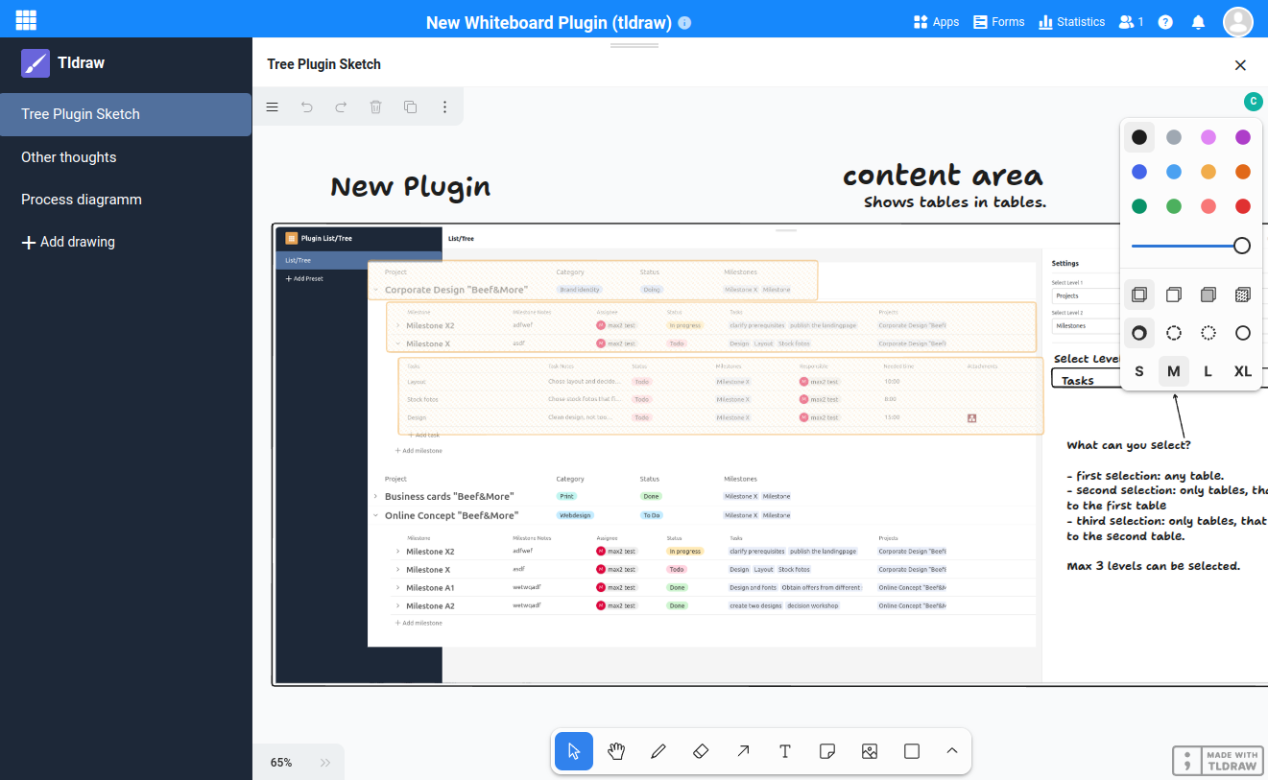Expand more tools chevron in bottom toolbar
The height and width of the screenshot is (780, 1268).
[952, 751]
